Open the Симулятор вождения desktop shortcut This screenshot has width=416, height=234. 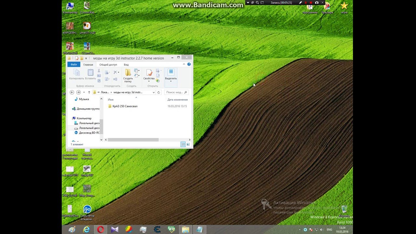point(87,213)
